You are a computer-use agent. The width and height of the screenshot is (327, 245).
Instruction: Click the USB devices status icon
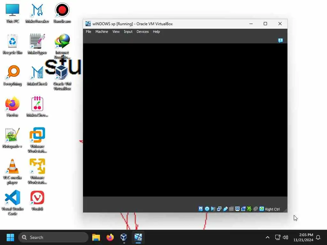click(225, 209)
